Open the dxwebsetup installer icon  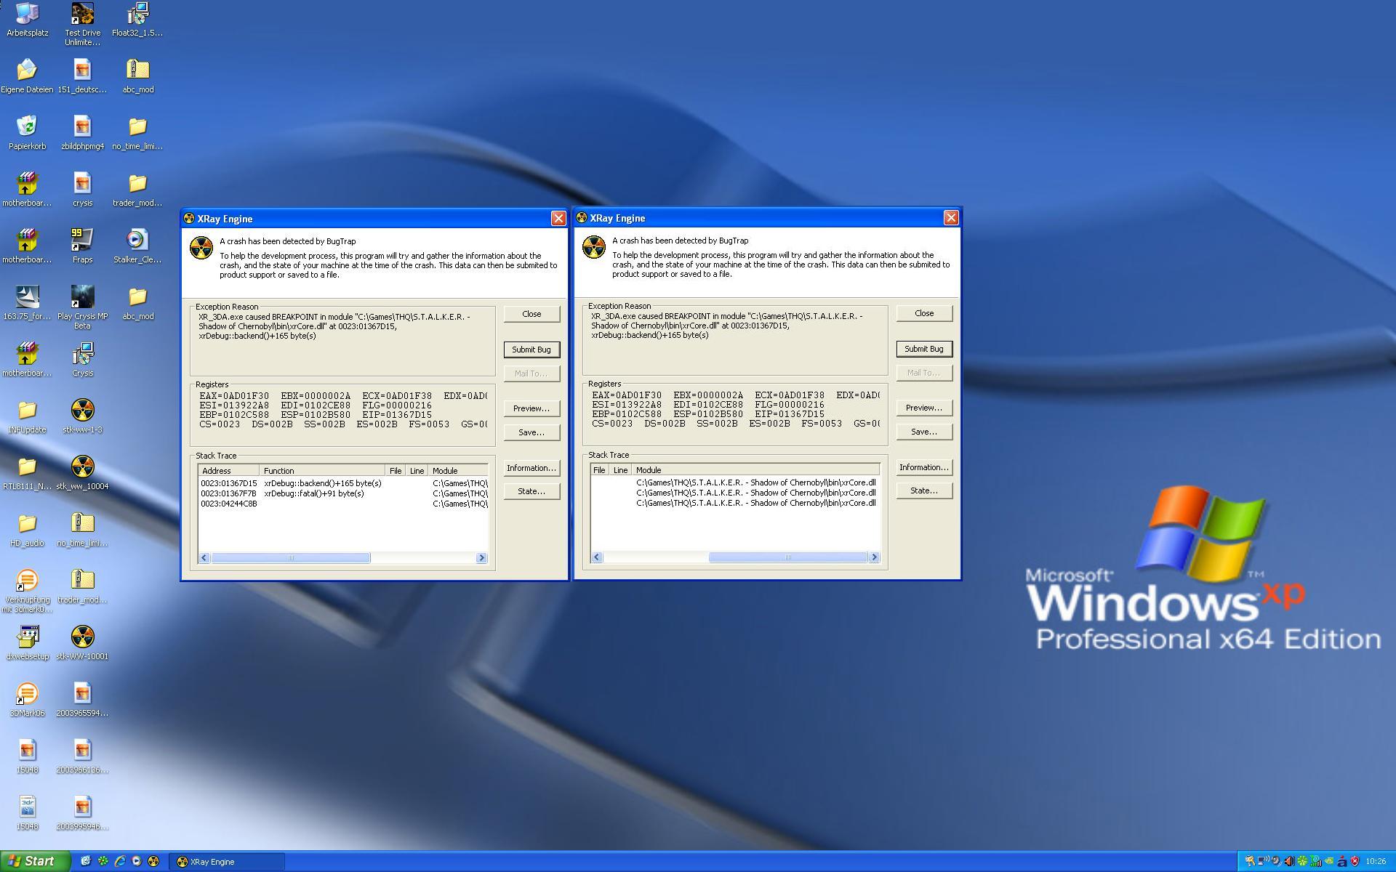click(27, 637)
